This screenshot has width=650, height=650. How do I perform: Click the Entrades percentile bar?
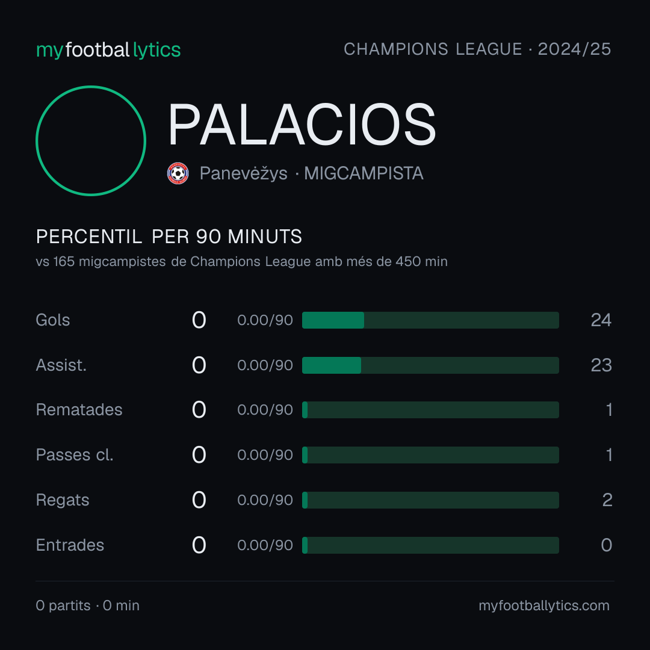[x=430, y=545]
